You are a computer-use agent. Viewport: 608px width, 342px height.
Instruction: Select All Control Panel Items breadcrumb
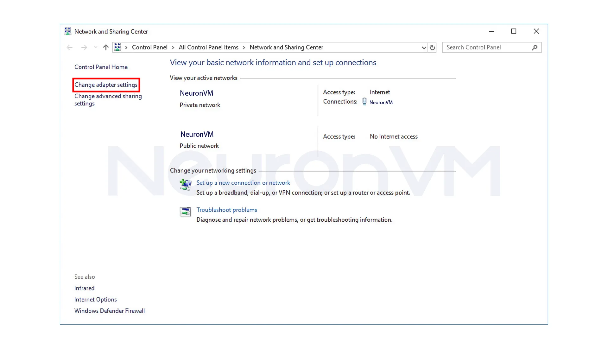[208, 47]
